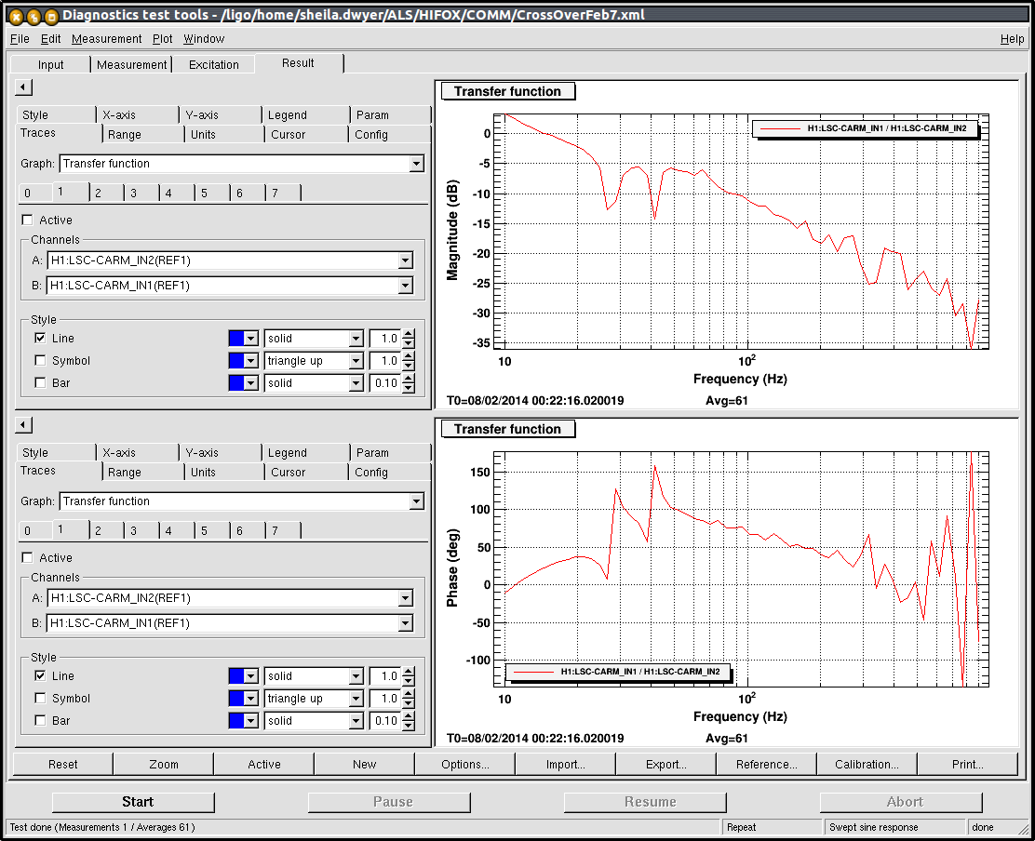Screen dimensions: 1035x841
Task: Click the Export... button
Action: [x=665, y=765]
